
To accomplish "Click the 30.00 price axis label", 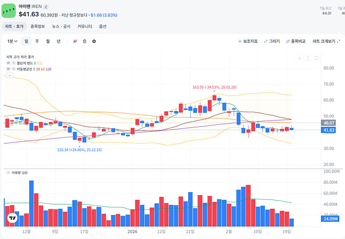I will (x=329, y=148).
